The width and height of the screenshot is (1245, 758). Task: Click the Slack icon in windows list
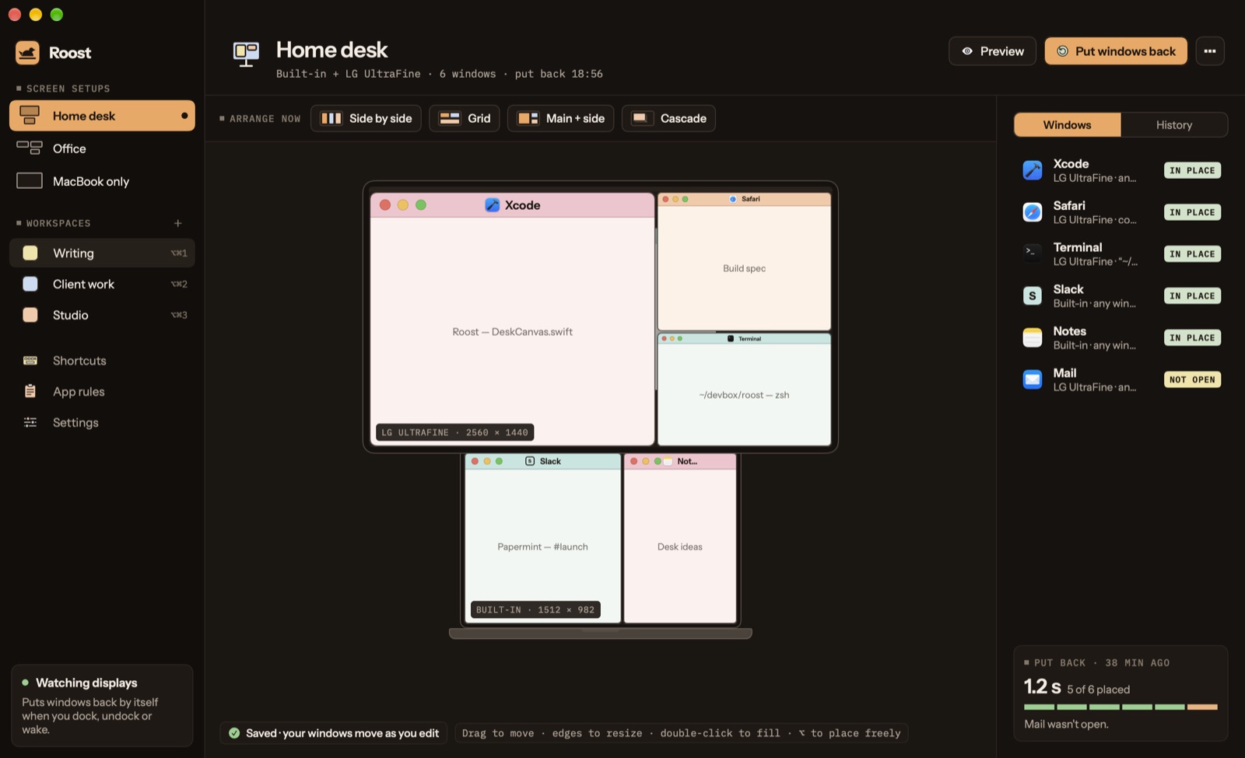[x=1033, y=296]
